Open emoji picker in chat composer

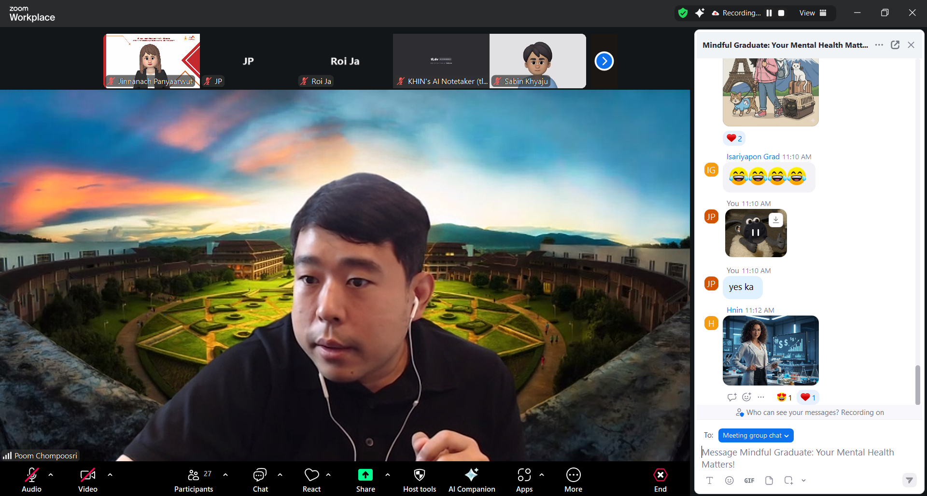pos(729,481)
